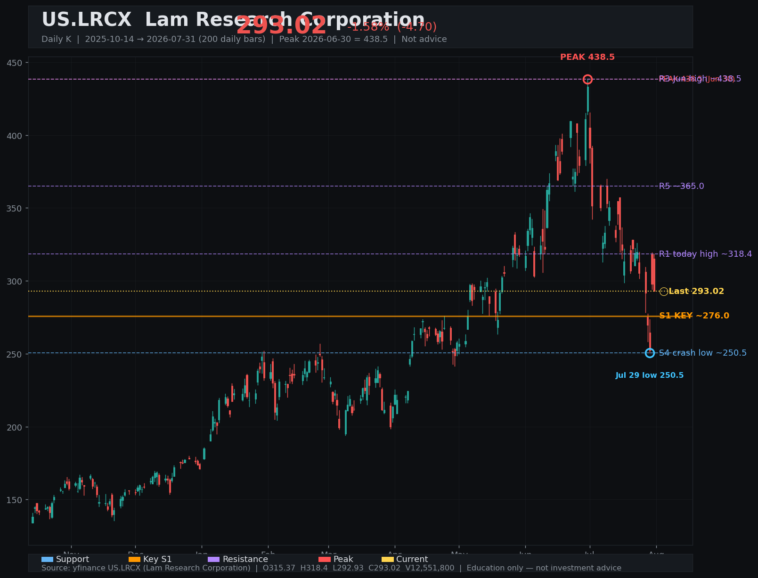Screen dimensions: 758x578
Task: Click "Education only — not investment advice" footer text
Action: [544, 568]
